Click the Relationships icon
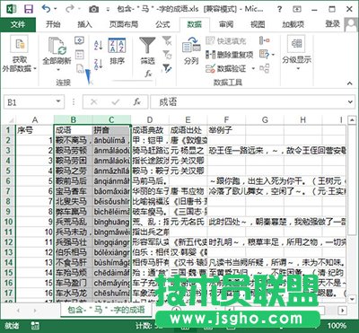The height and width of the screenshot is (333, 359). click(265, 68)
